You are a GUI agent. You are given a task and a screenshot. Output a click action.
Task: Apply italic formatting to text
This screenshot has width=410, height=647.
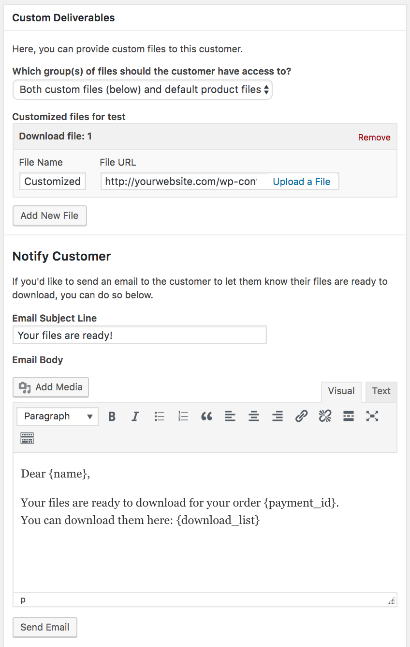(135, 416)
